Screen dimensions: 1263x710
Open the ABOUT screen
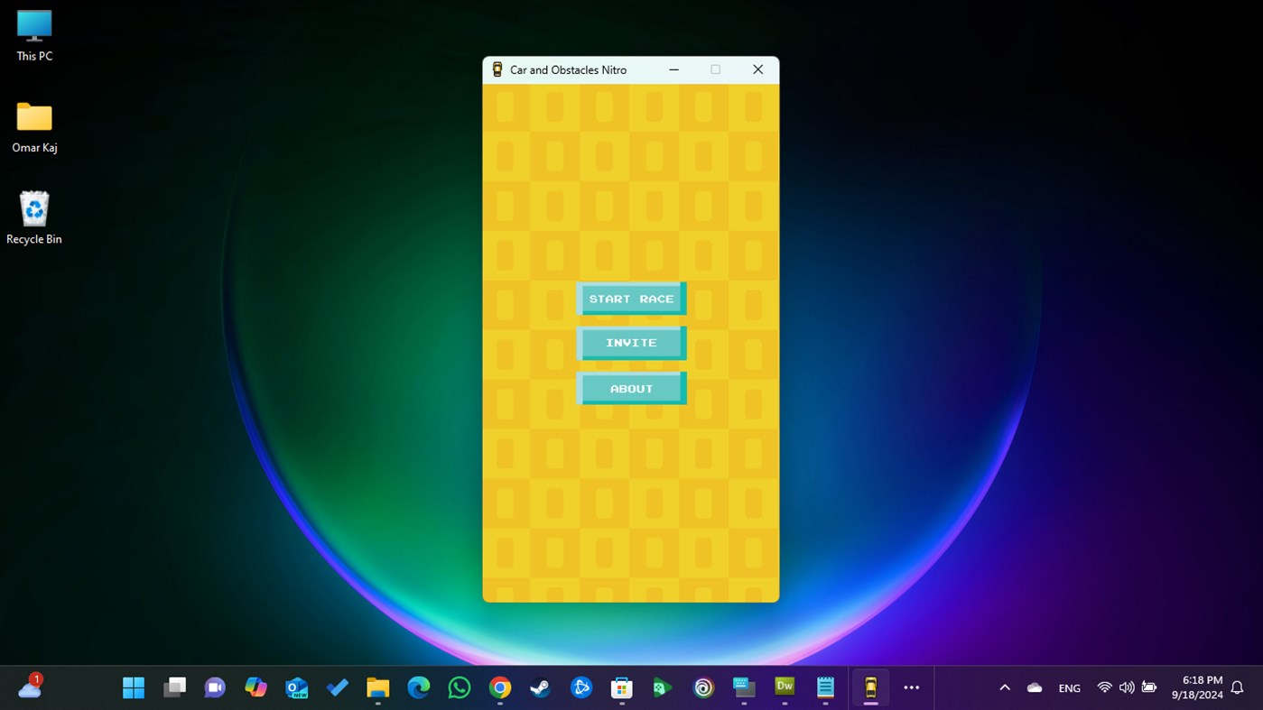click(631, 389)
